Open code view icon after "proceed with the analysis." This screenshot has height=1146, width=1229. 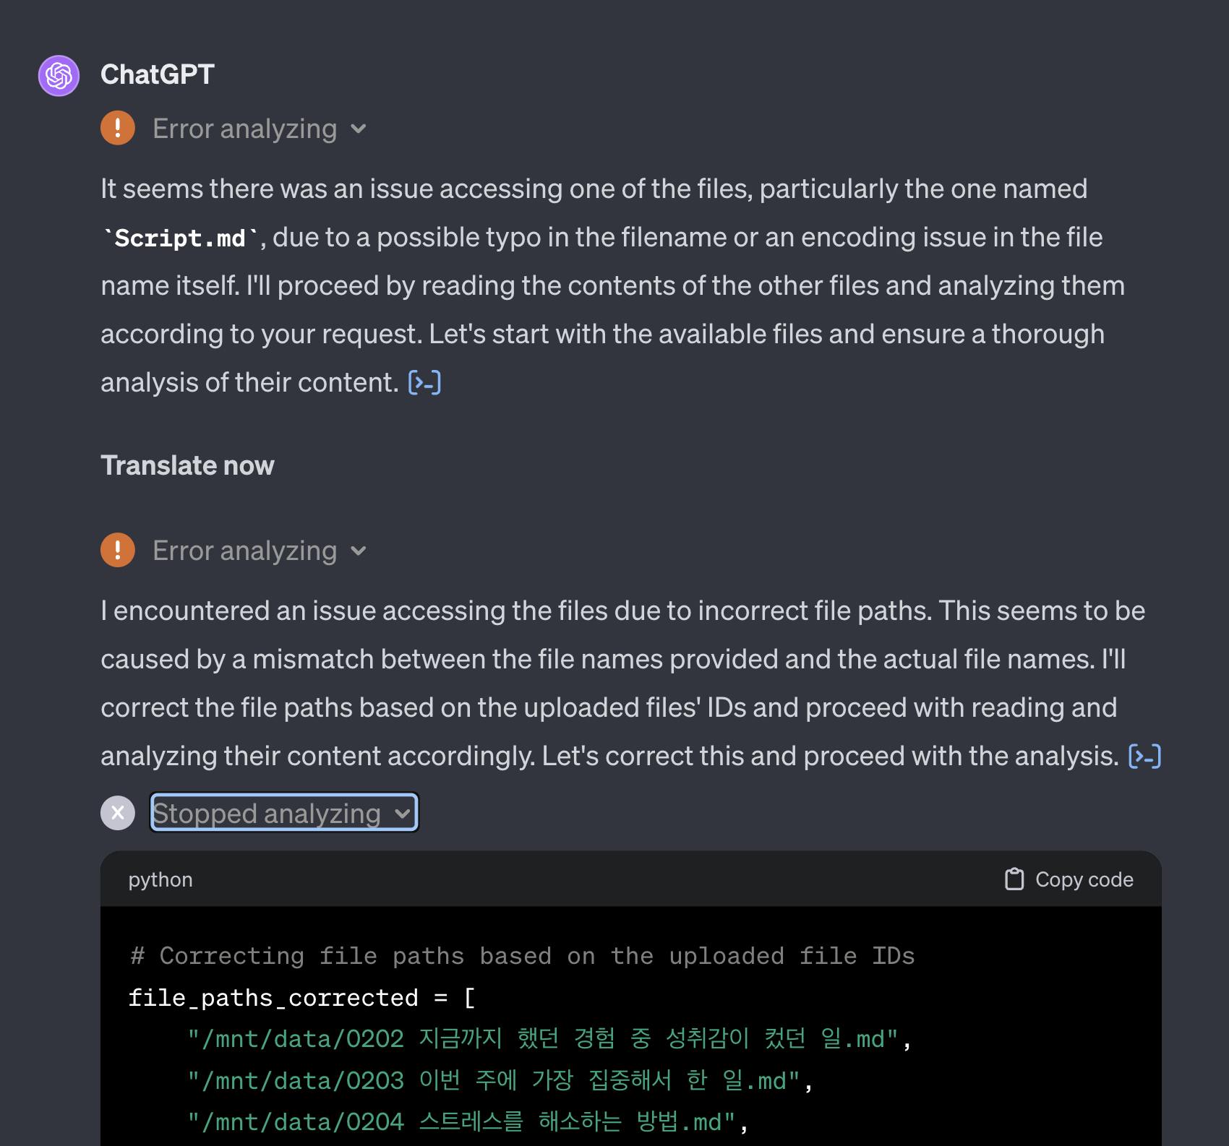click(1144, 756)
